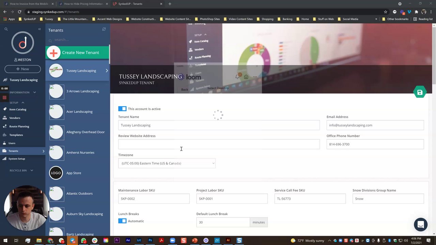Open Lightroom Classic from the taskbar

click(x=139, y=240)
